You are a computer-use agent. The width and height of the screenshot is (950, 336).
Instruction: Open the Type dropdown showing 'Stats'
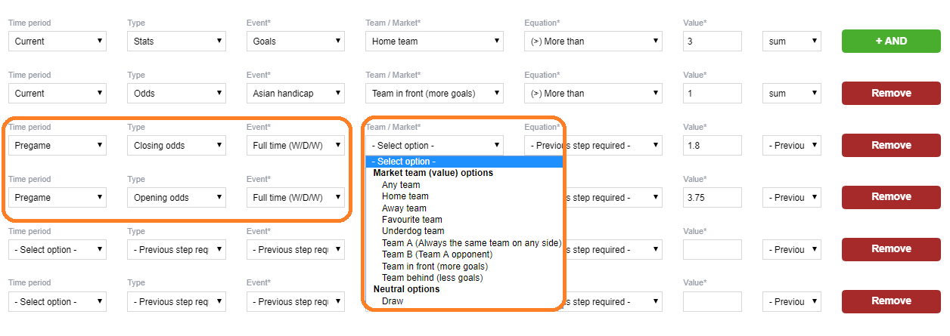pos(176,41)
